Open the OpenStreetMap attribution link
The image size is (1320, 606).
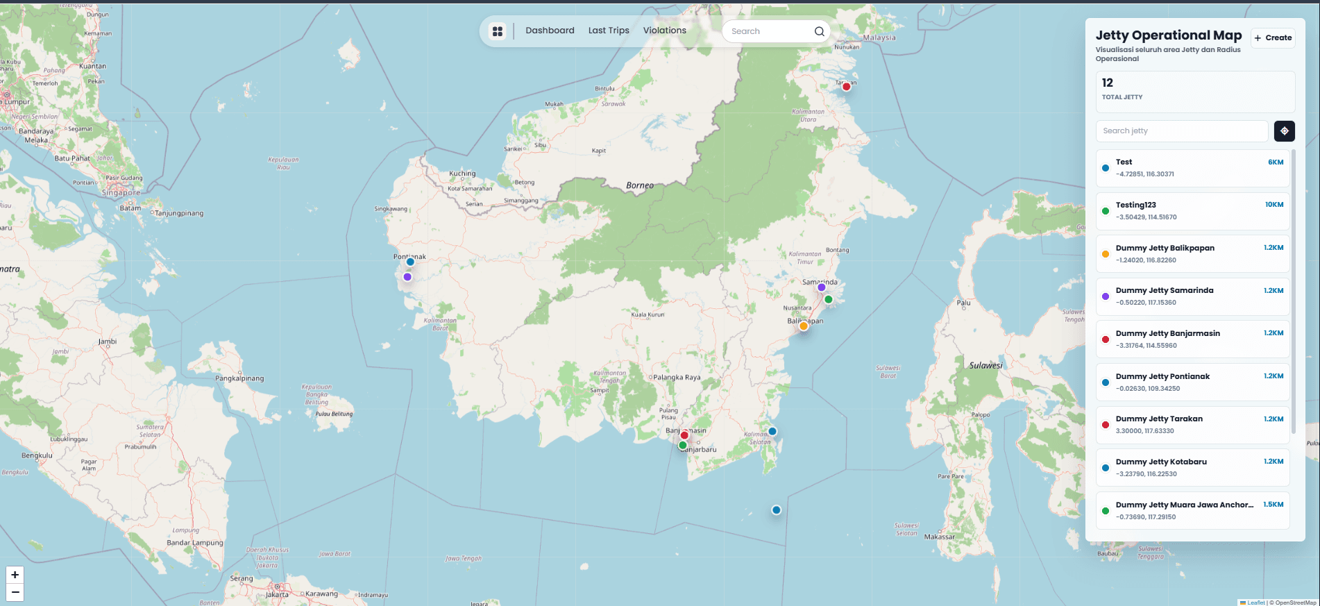point(1295,603)
